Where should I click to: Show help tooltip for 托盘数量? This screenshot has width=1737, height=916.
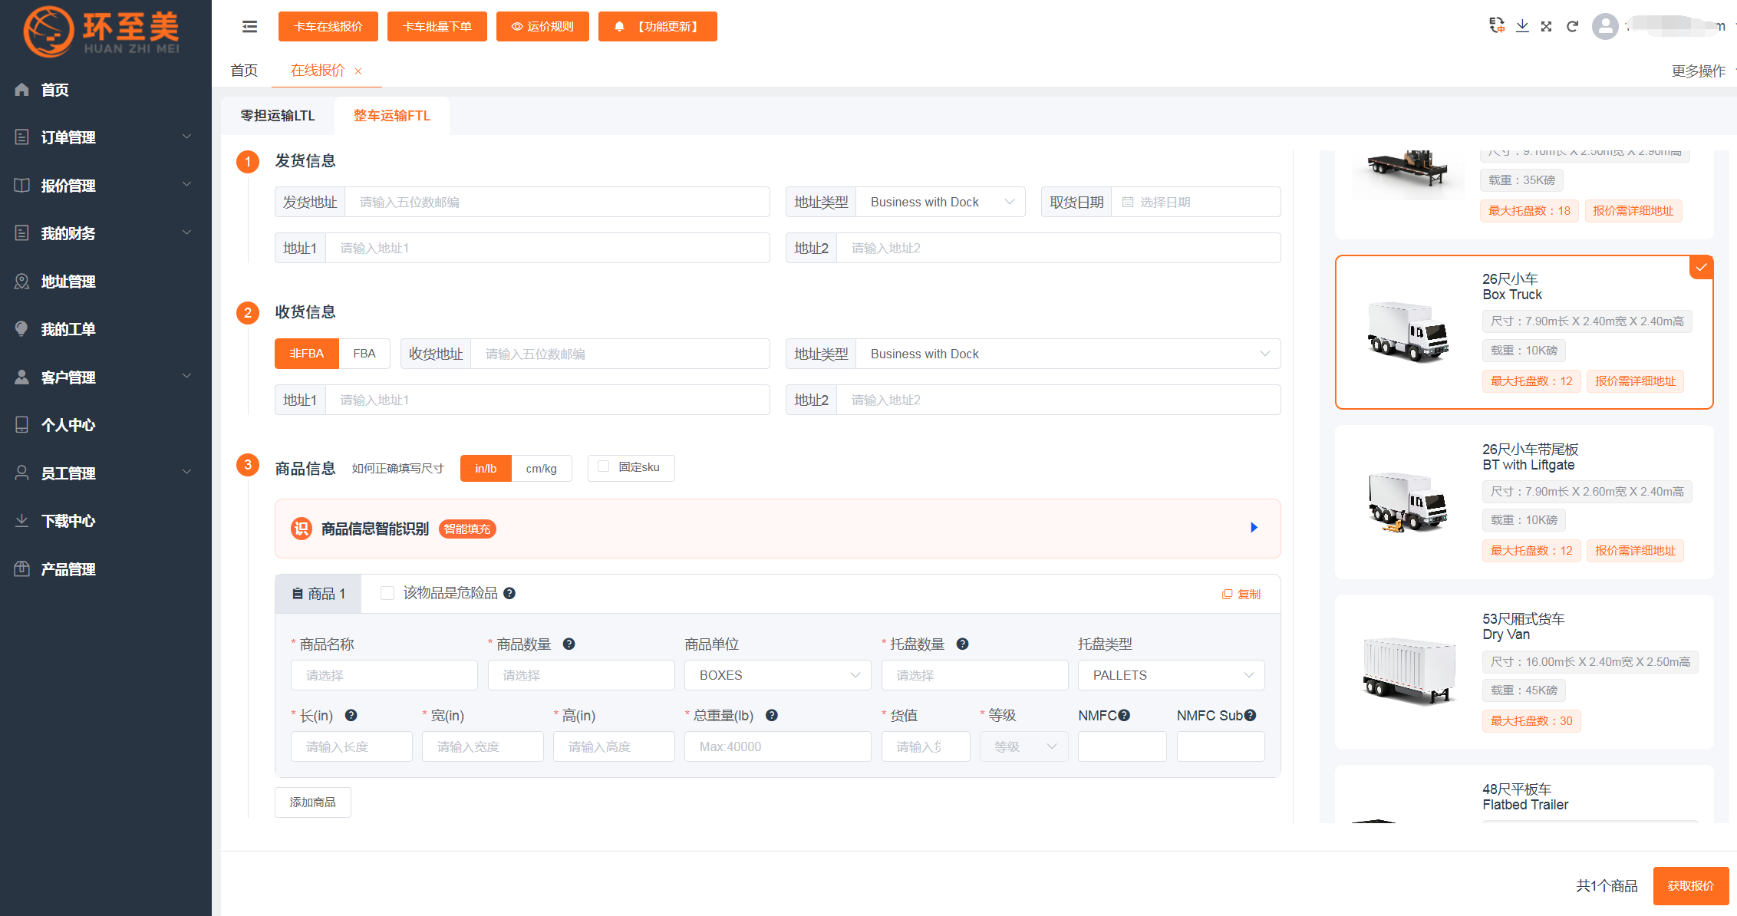[962, 644]
